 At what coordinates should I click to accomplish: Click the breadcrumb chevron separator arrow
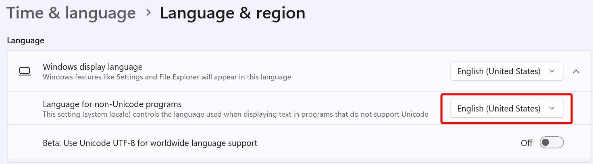tap(148, 13)
